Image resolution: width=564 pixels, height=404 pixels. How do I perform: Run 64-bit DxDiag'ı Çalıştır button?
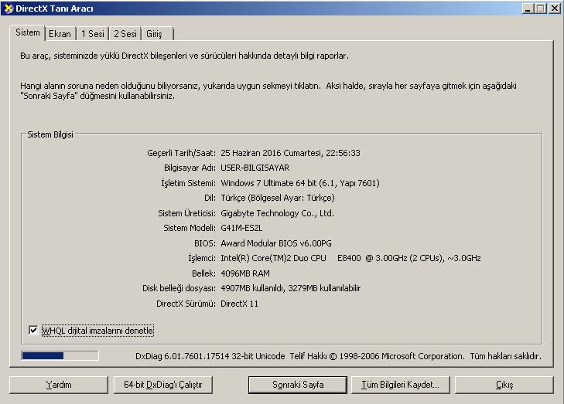pos(163,385)
